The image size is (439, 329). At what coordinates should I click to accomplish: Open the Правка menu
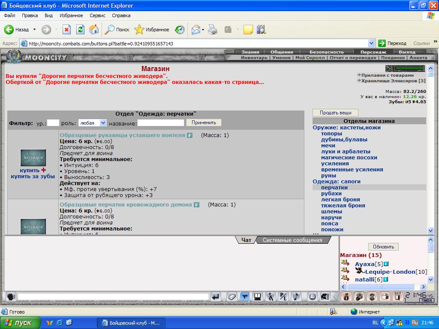point(30,16)
